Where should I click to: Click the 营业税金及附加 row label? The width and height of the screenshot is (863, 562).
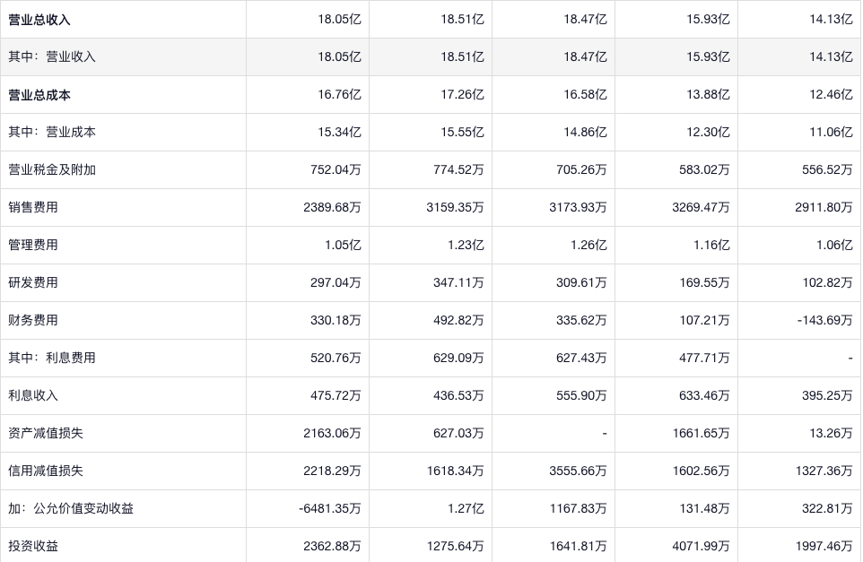pos(52,169)
